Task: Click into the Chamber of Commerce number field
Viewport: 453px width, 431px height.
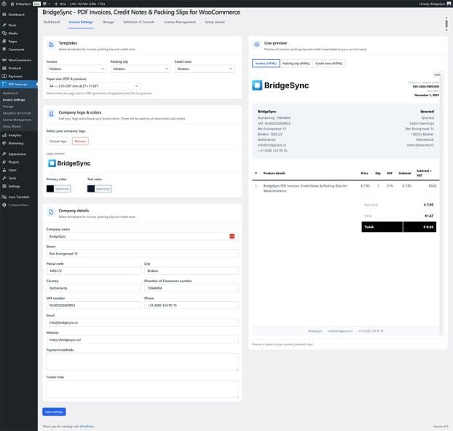Action: 192,288
